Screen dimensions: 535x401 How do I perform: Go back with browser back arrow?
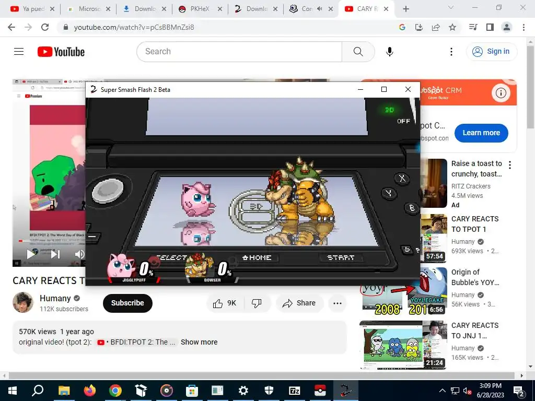click(x=11, y=27)
